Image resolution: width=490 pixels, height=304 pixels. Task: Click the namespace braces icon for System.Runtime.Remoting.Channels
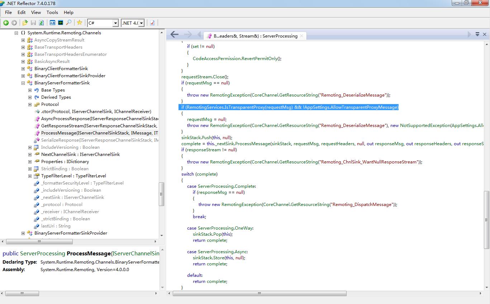pyautogui.click(x=23, y=33)
